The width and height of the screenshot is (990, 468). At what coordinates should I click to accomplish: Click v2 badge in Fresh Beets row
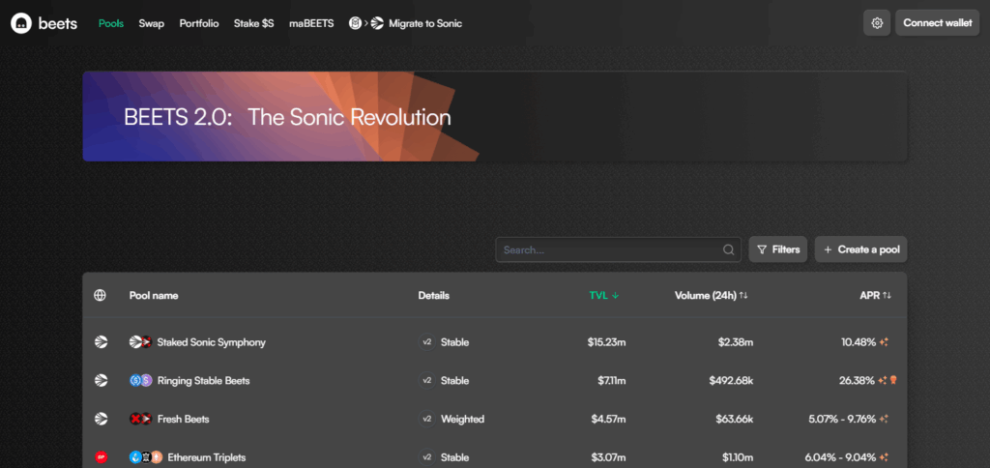coord(426,419)
